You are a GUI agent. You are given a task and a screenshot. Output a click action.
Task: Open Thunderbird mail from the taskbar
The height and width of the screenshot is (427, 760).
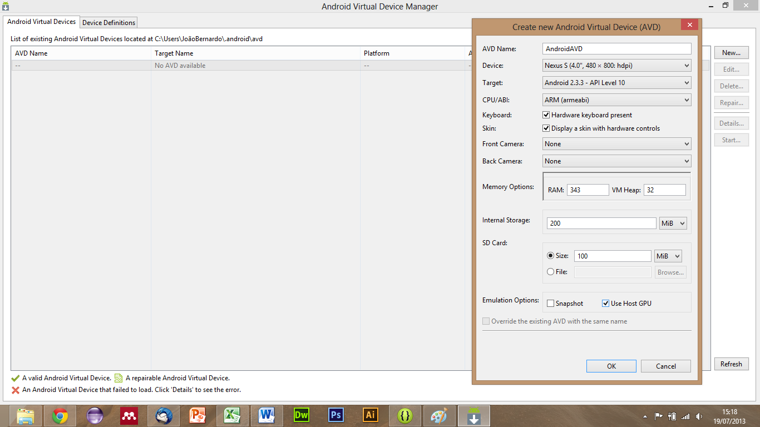tap(164, 415)
